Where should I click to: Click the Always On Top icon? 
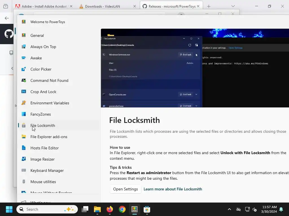point(24,46)
